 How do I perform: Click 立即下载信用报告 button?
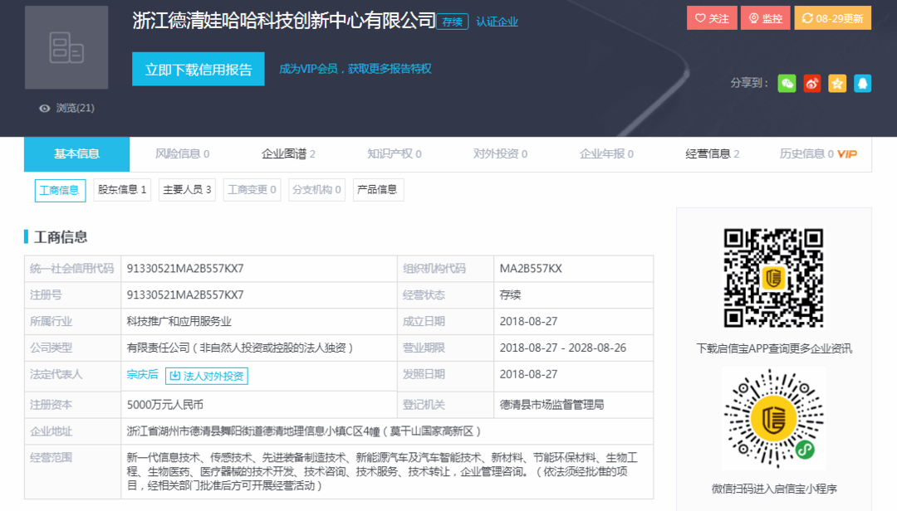[198, 69]
